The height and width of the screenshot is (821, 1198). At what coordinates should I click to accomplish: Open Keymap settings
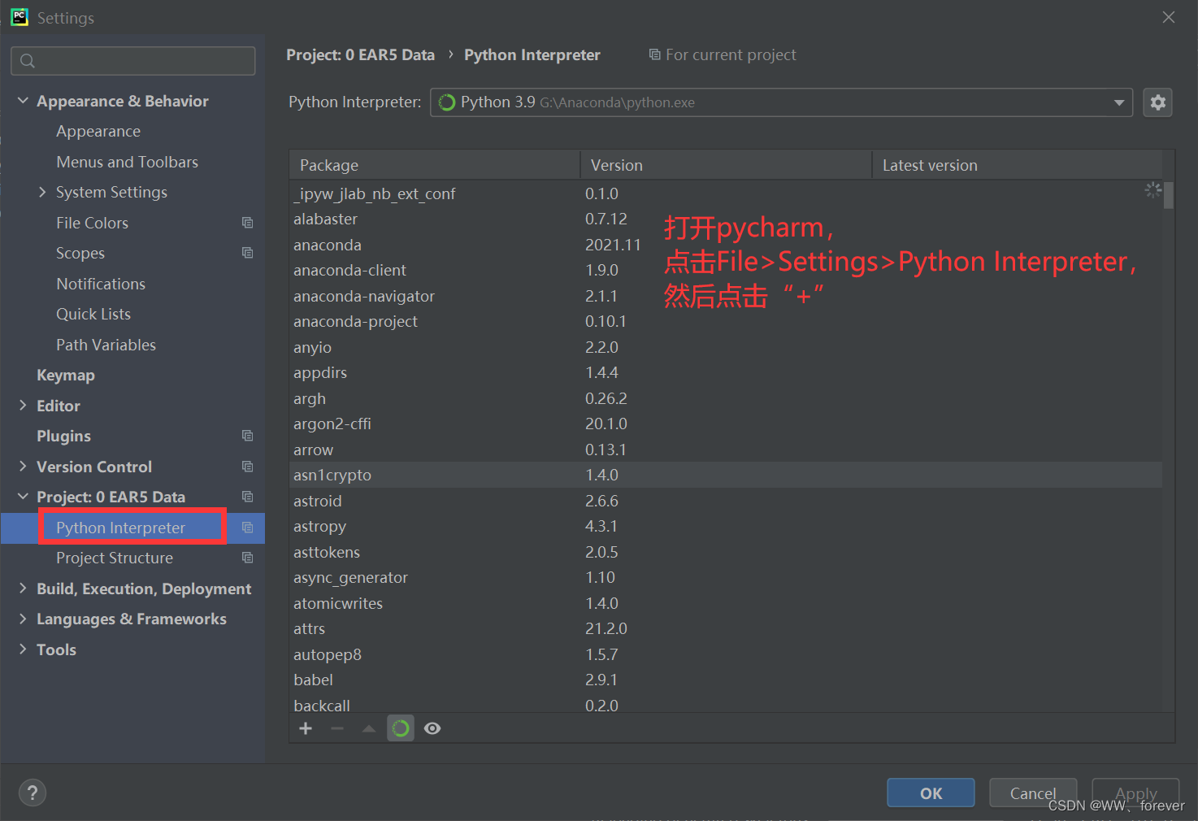point(66,375)
